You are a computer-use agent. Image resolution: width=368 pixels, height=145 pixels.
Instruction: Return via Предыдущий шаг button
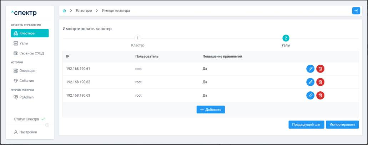click(x=306, y=124)
